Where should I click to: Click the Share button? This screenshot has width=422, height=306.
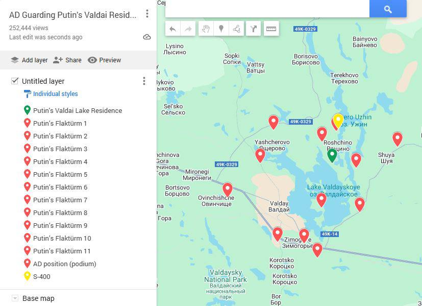coord(67,60)
